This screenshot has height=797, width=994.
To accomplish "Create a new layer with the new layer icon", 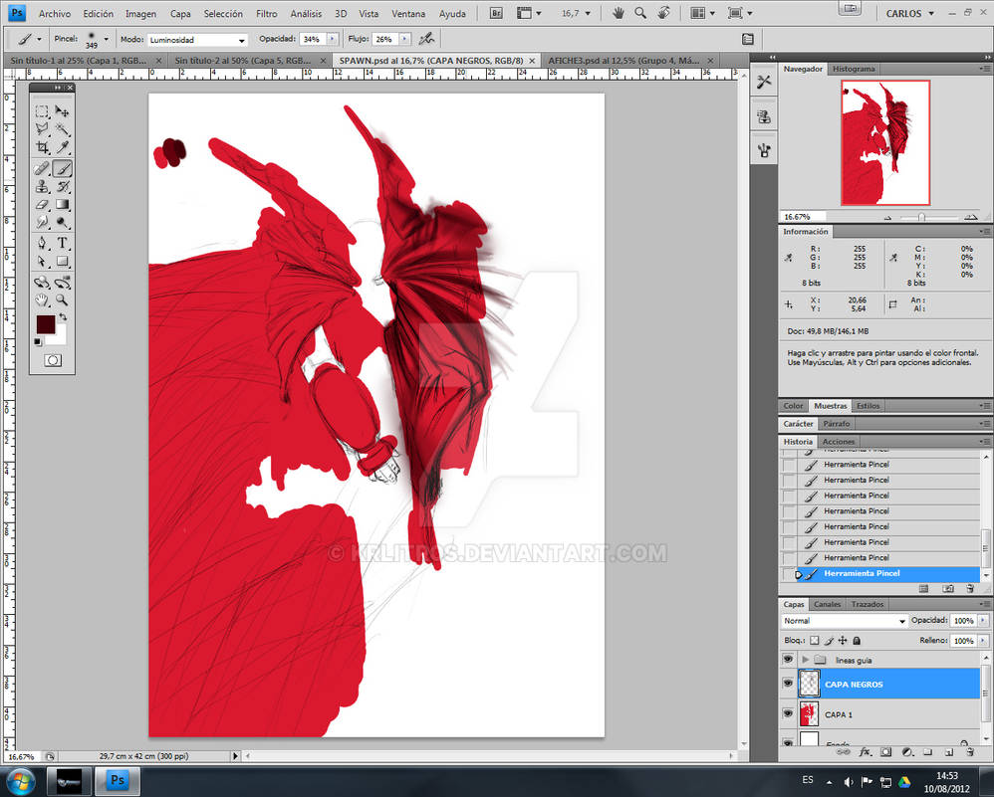I will tap(949, 752).
